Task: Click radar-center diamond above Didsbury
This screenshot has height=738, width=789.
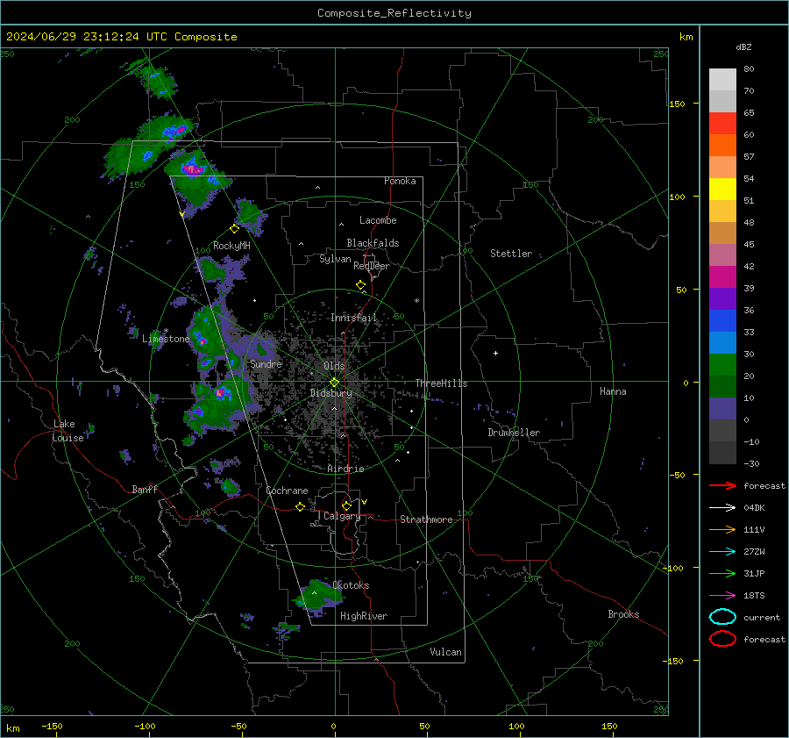Action: pyautogui.click(x=334, y=382)
